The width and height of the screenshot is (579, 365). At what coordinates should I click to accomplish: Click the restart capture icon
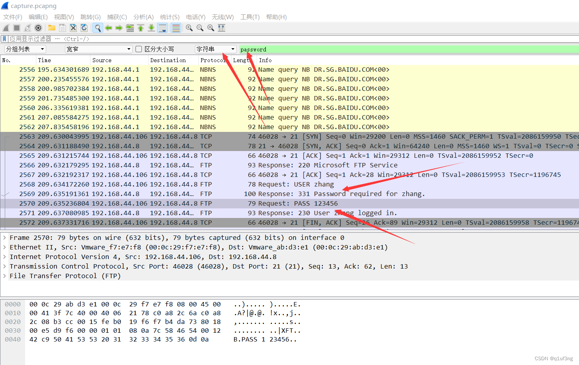[x=27, y=28]
